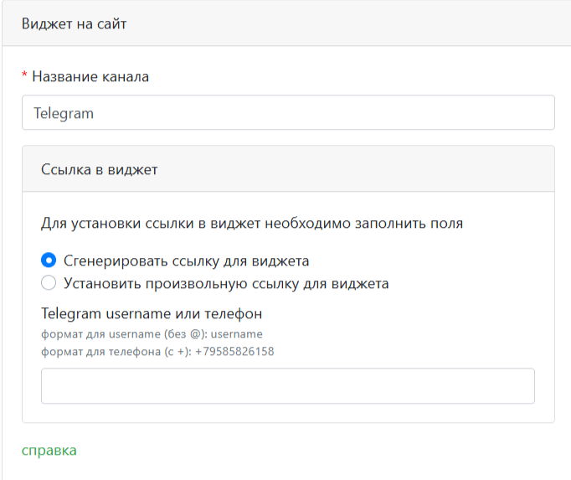Select Установить произвольную ссылку для виджета radio
The image size is (571, 480).
point(49,283)
